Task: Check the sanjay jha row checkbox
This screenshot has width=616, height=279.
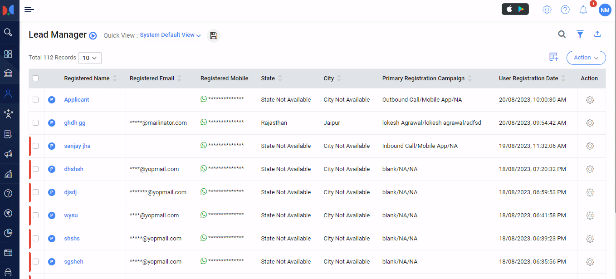Action: [36, 146]
